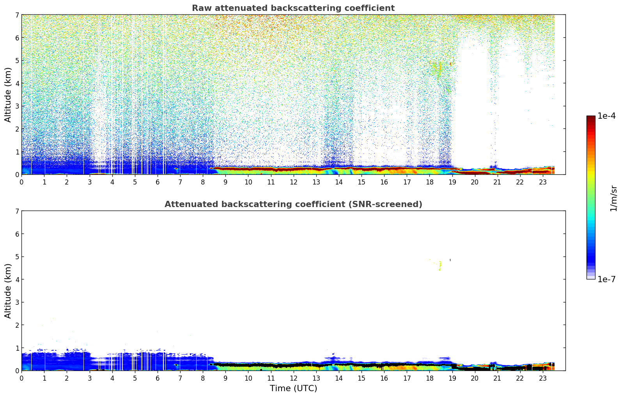
Task: Click the raw plot's "Altitude (km)" label
Action: click(x=8, y=95)
